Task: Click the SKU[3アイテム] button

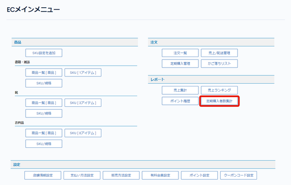Action: pyautogui.click(x=83, y=103)
